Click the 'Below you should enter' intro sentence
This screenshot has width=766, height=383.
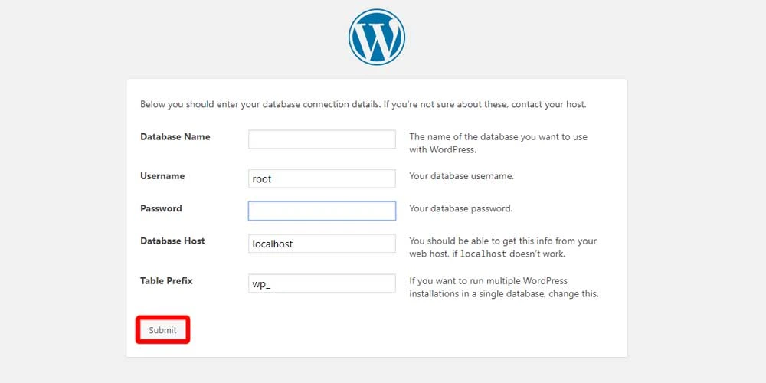363,104
